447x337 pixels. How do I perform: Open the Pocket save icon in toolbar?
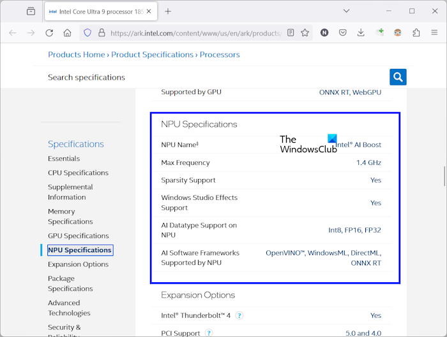(x=343, y=32)
